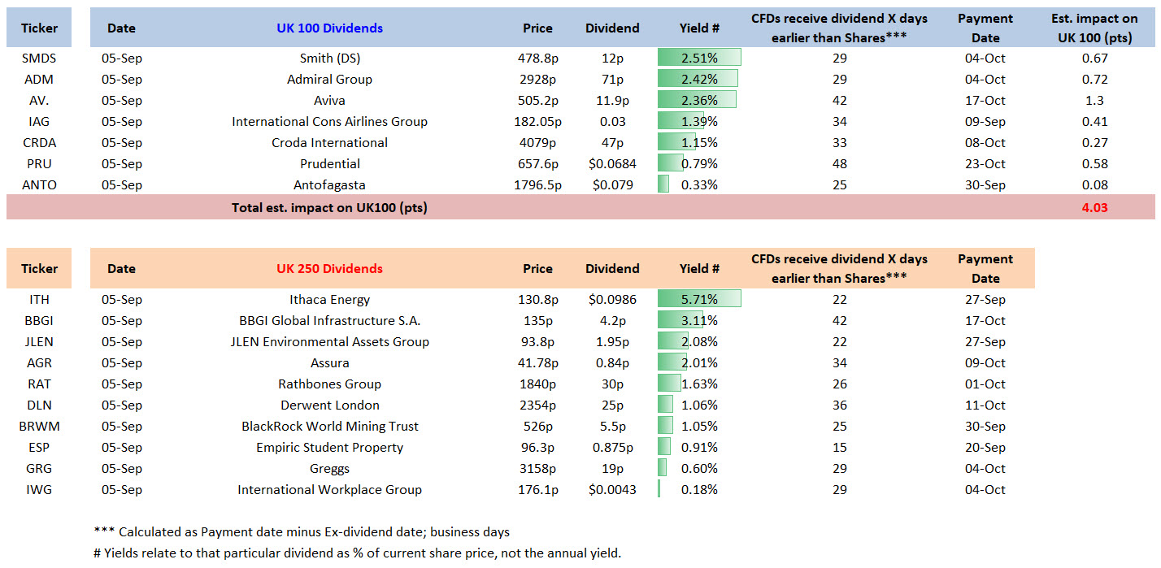Click the IWG ticker cell
Screen dimensions: 1161x568
point(39,490)
